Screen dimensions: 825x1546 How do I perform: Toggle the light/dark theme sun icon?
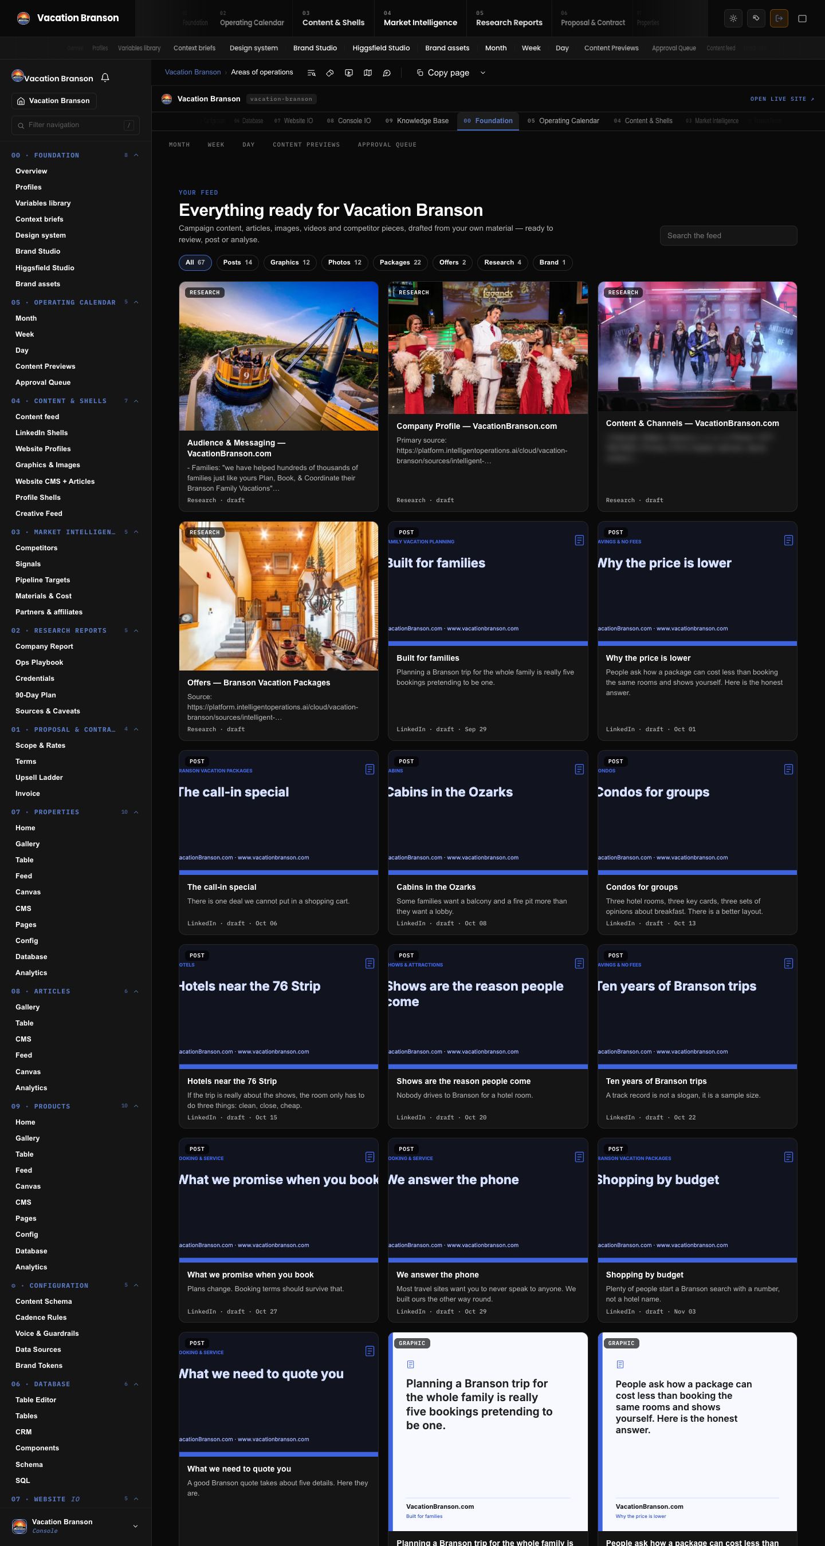(x=733, y=18)
